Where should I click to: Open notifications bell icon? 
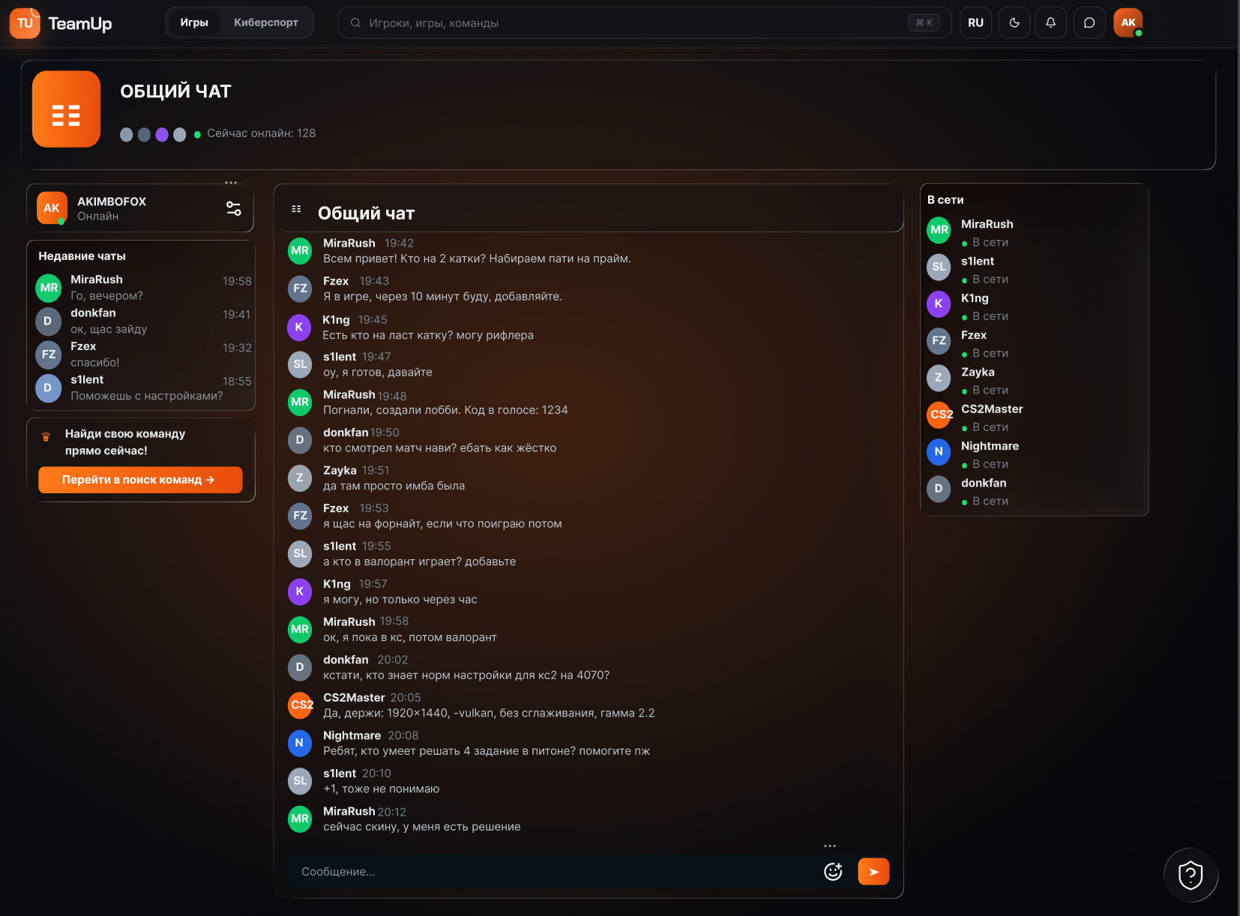(x=1050, y=22)
